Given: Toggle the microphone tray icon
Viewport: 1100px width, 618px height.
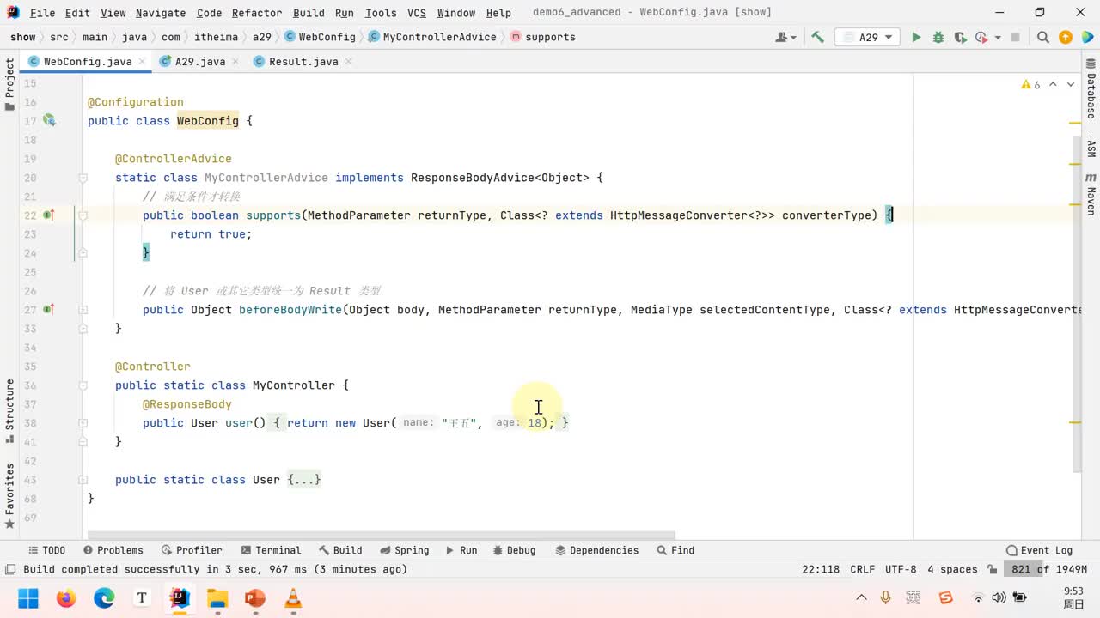Looking at the screenshot, I should coord(885,597).
